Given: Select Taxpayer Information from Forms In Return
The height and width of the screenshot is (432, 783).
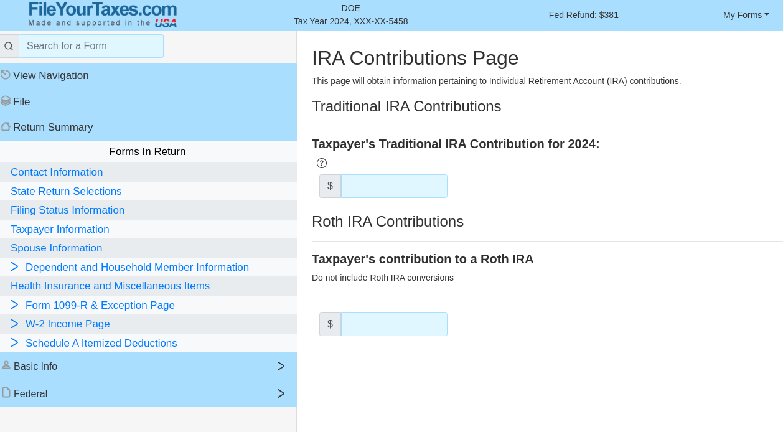Looking at the screenshot, I should point(60,229).
